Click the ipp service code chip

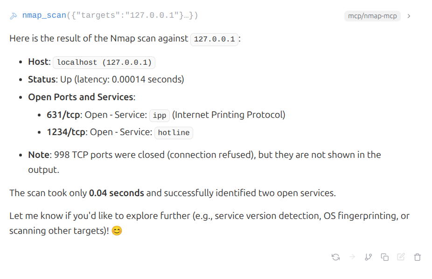pyautogui.click(x=159, y=115)
